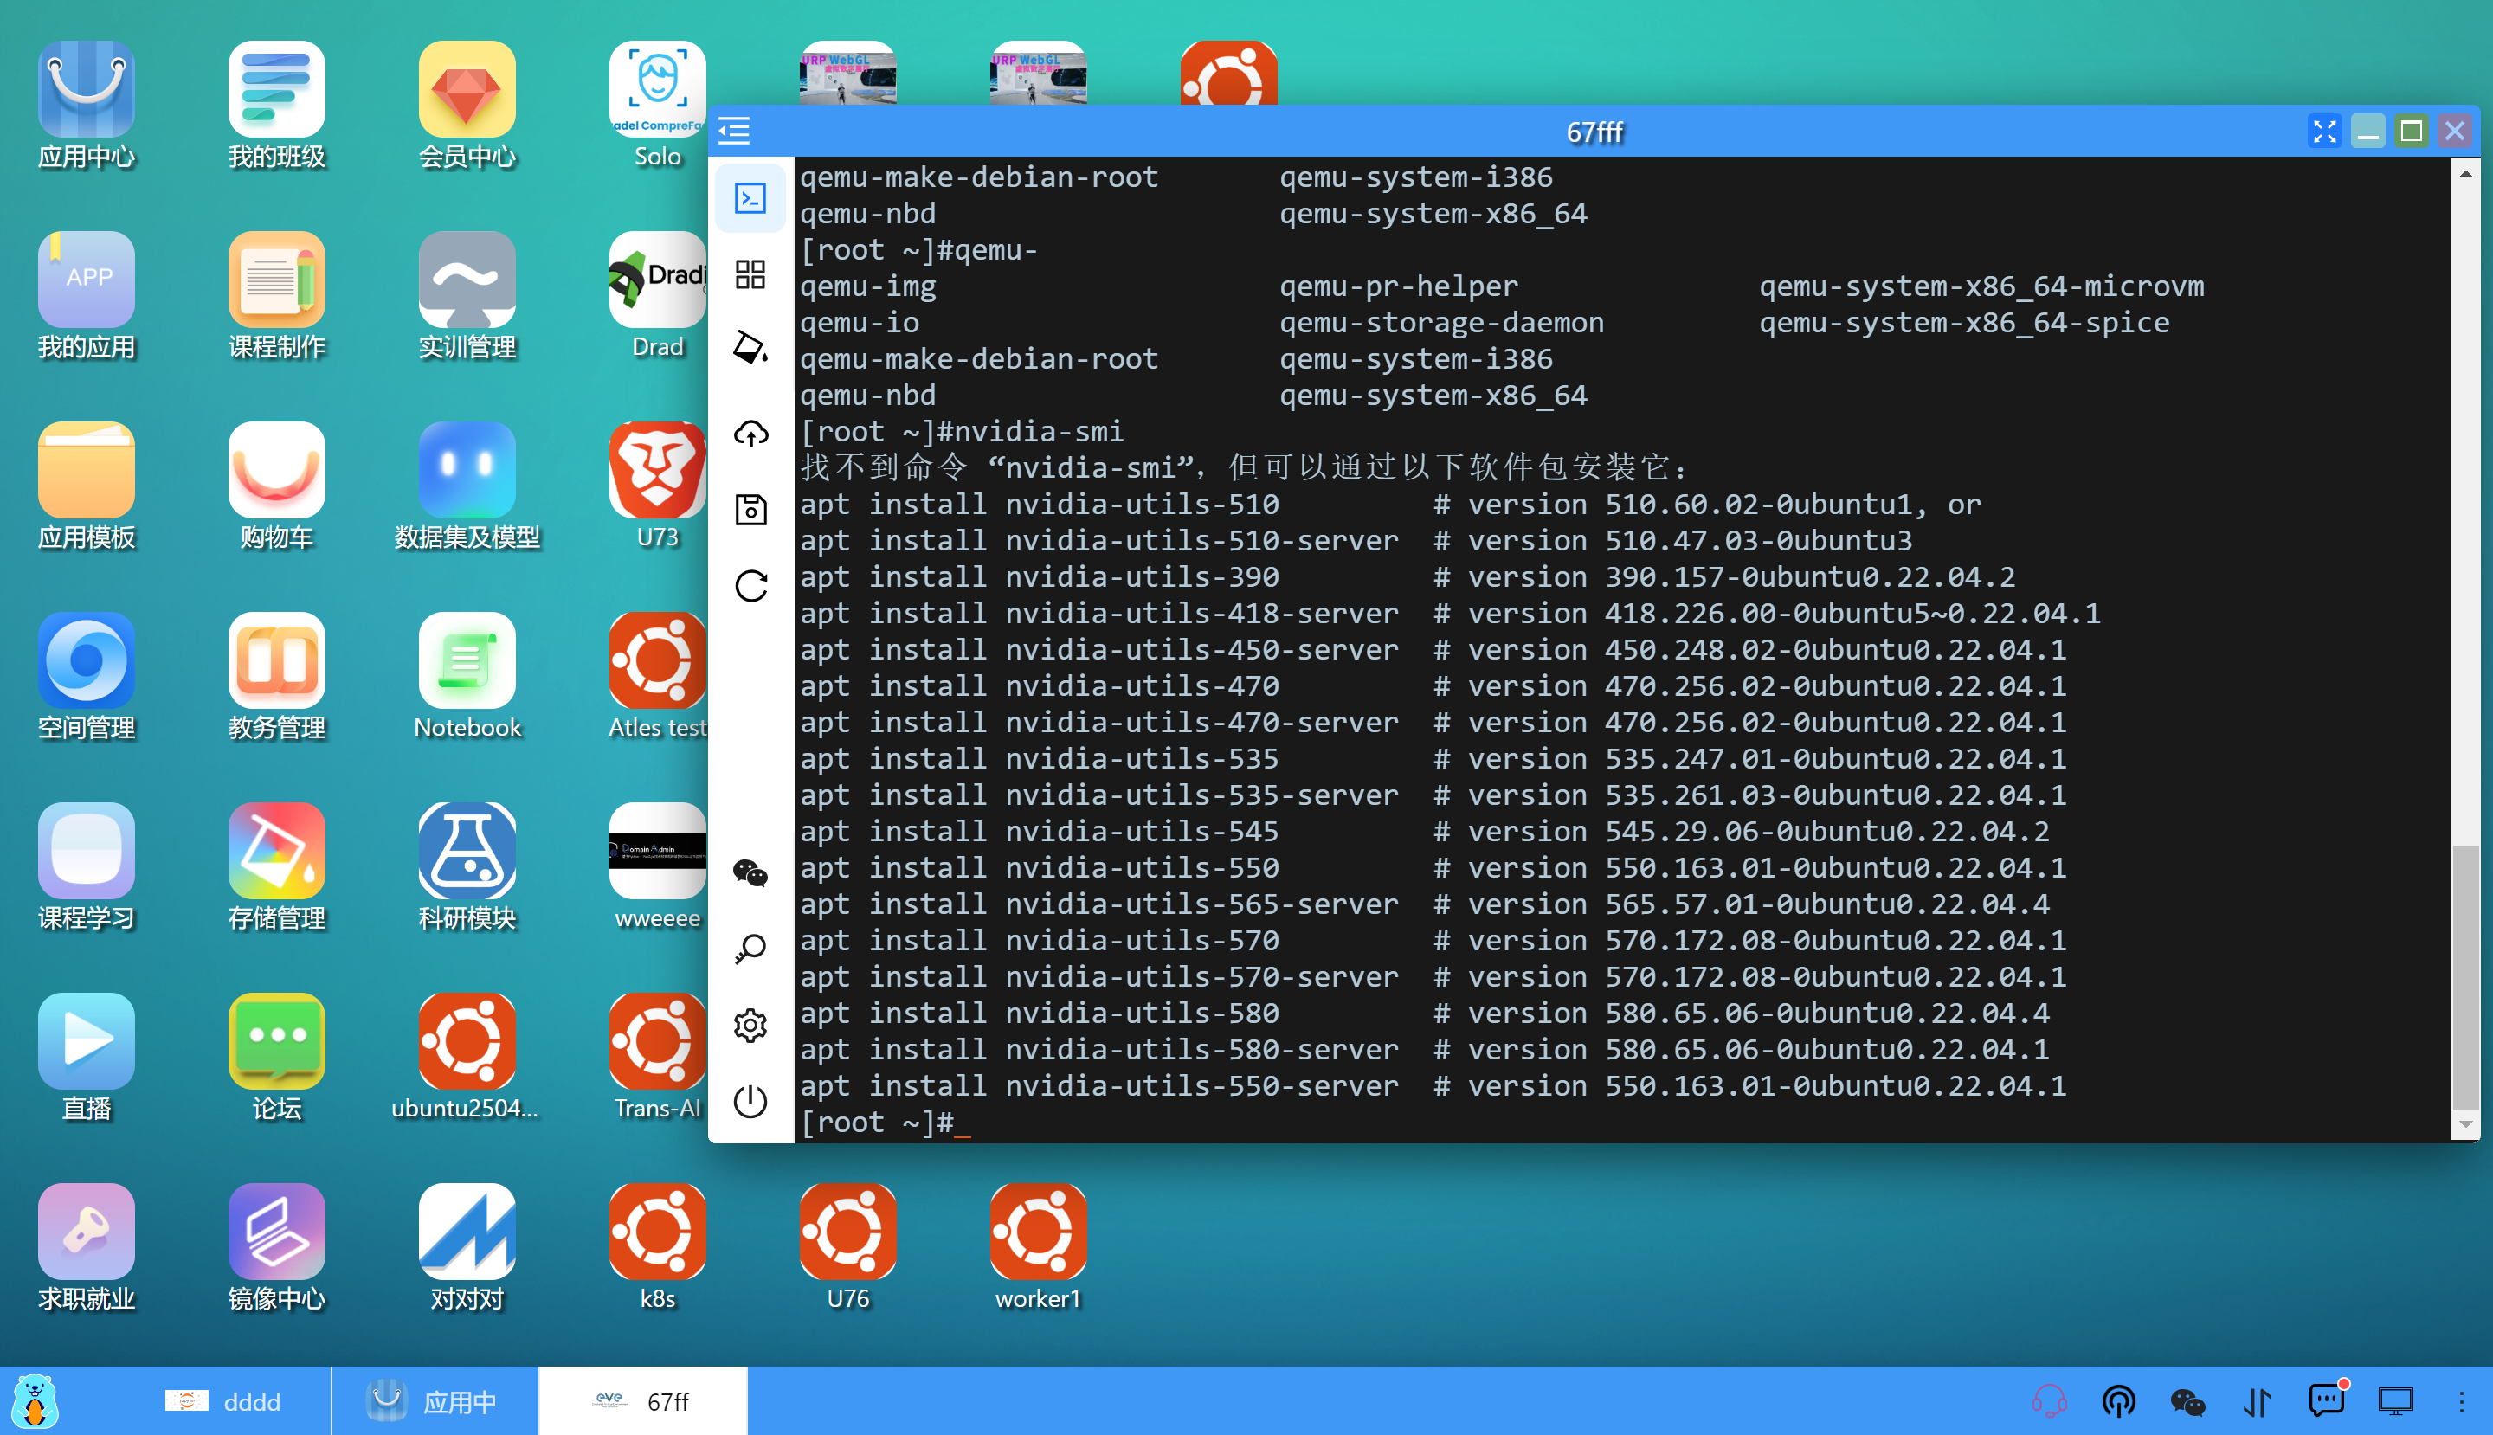The height and width of the screenshot is (1435, 2493).
Task: Click the paint bucket sidebar icon
Action: click(750, 347)
